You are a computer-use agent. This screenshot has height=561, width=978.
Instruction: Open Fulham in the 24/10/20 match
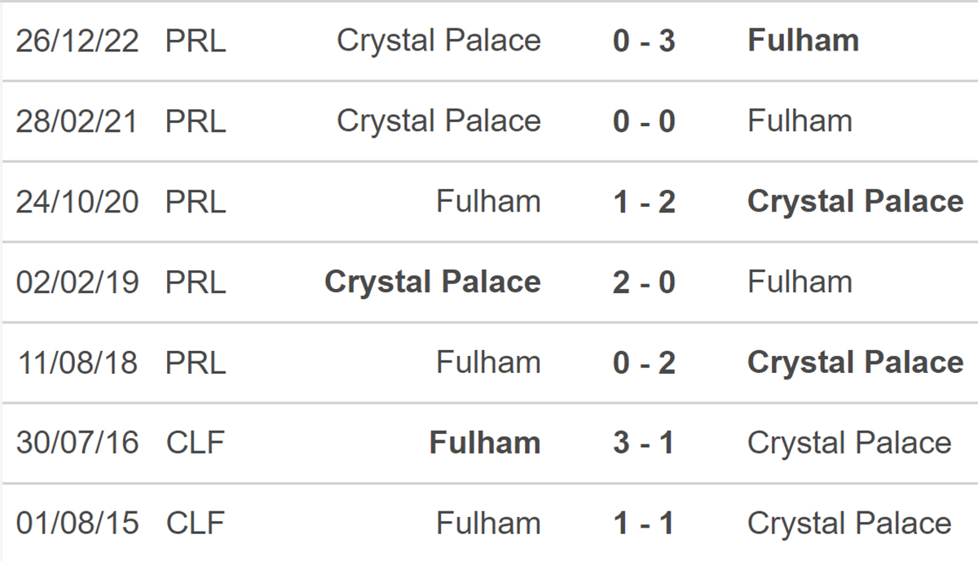point(488,202)
